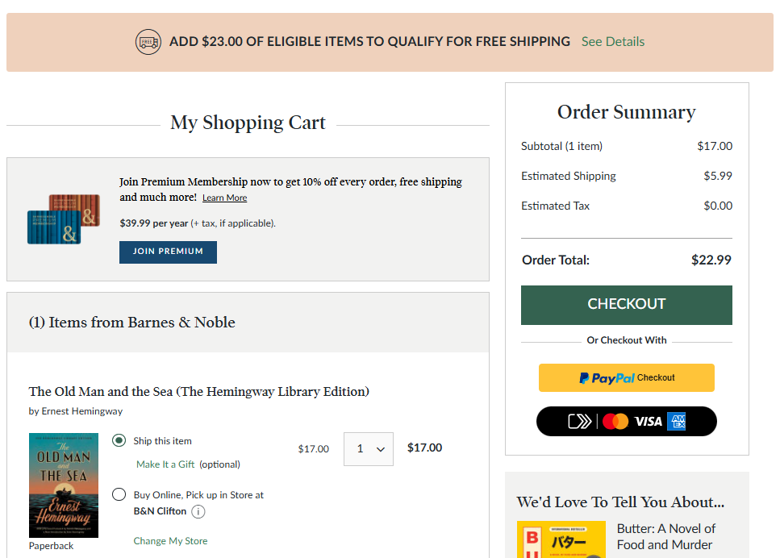Screen dimensions: 780x558
Task: Click The Old Man and the Sea cover
Action: [x=63, y=485]
